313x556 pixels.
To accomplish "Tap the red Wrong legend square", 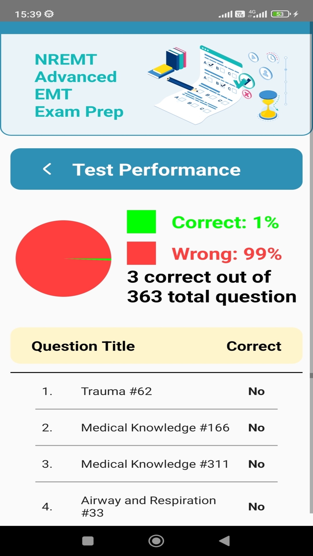I will 141,253.
